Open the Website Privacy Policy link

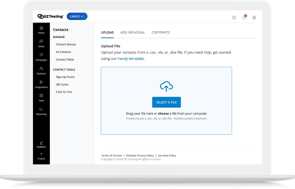click(140, 155)
